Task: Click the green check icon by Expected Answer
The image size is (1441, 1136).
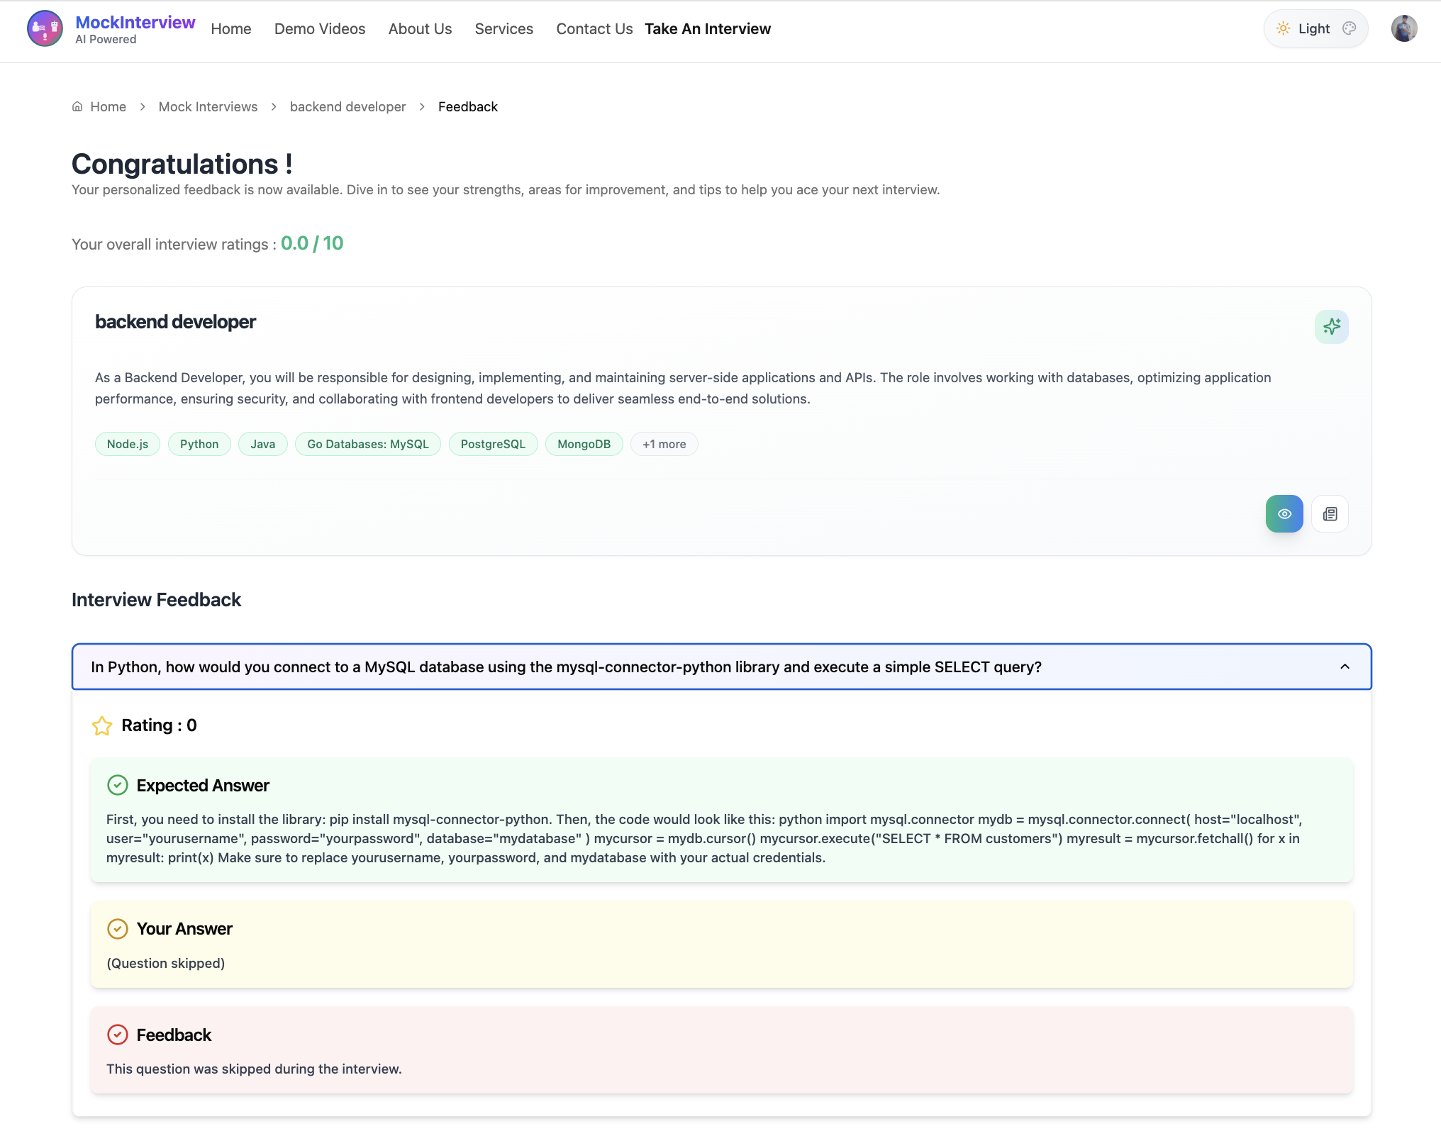Action: [117, 785]
